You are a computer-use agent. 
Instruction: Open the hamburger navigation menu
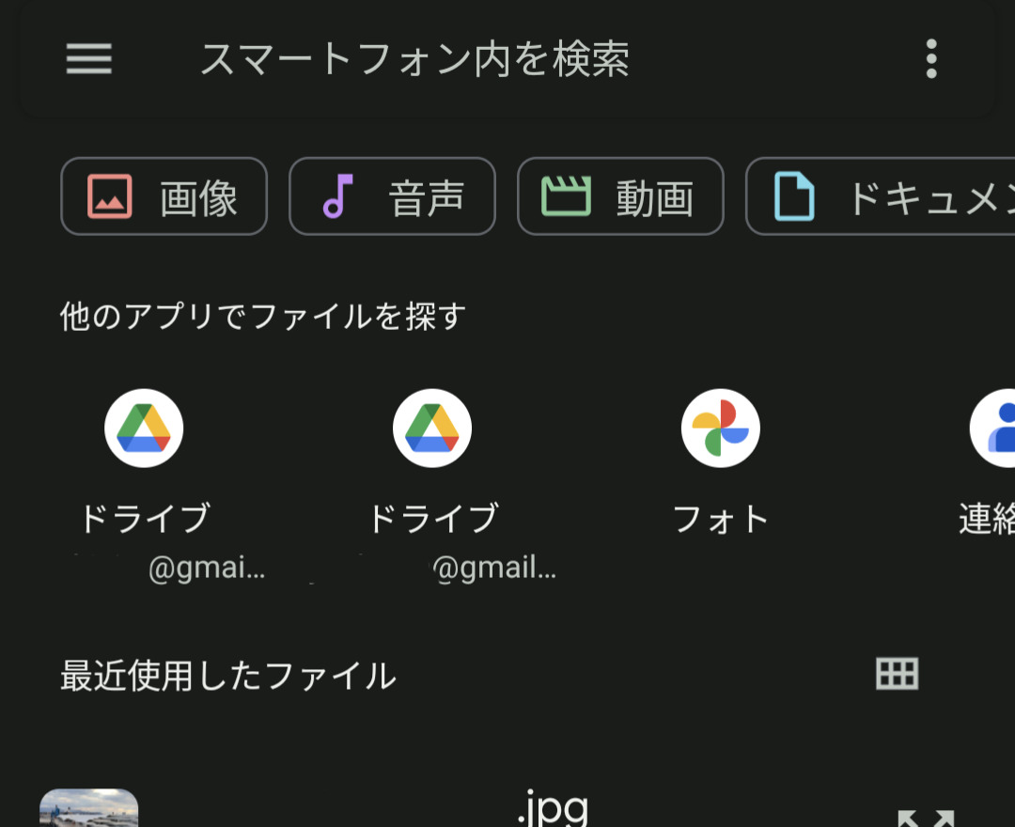tap(89, 59)
